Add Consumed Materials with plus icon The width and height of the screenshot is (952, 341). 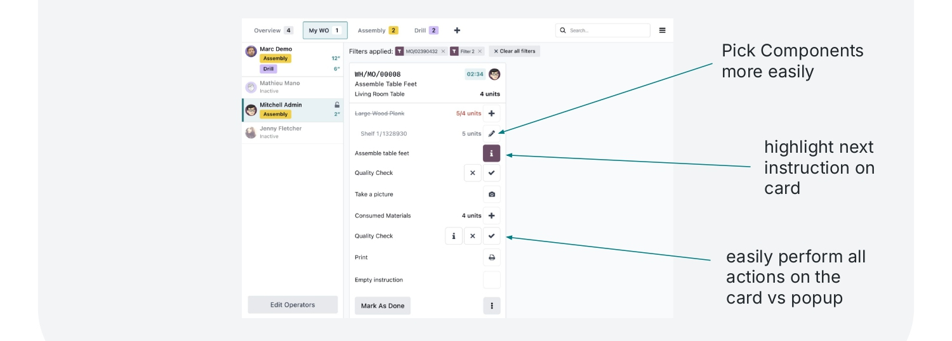pos(491,216)
